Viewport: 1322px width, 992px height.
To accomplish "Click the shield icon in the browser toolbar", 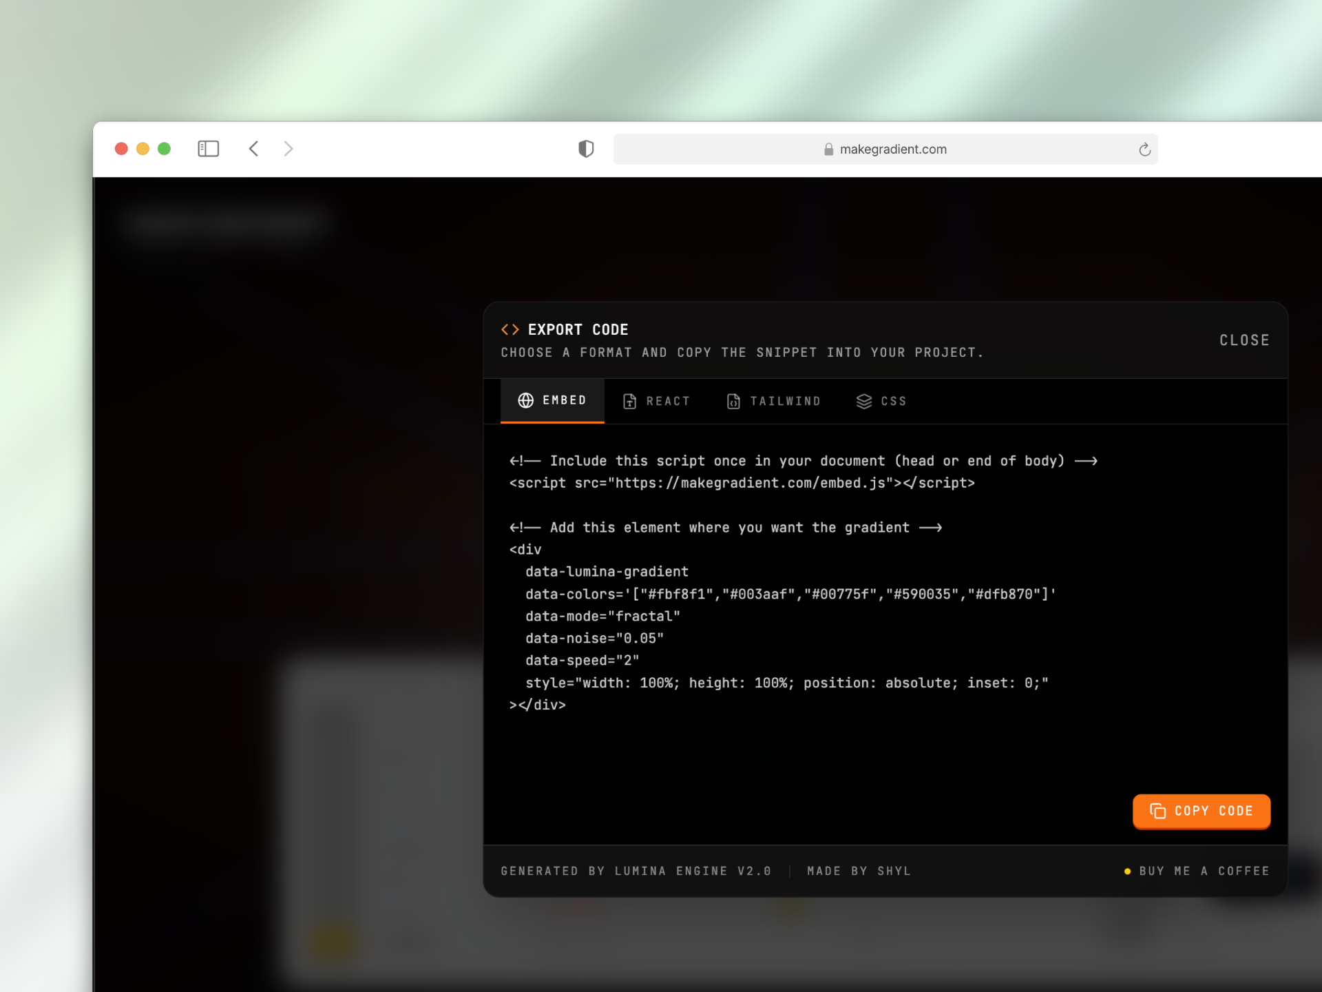I will (x=586, y=149).
